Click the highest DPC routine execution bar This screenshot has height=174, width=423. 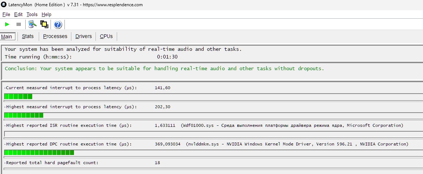39,152
